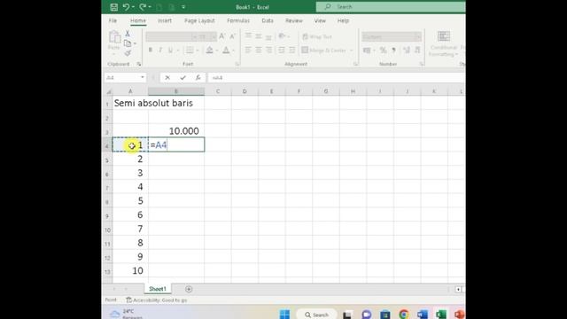Select the Sheet1 worksheet tab

click(158, 289)
